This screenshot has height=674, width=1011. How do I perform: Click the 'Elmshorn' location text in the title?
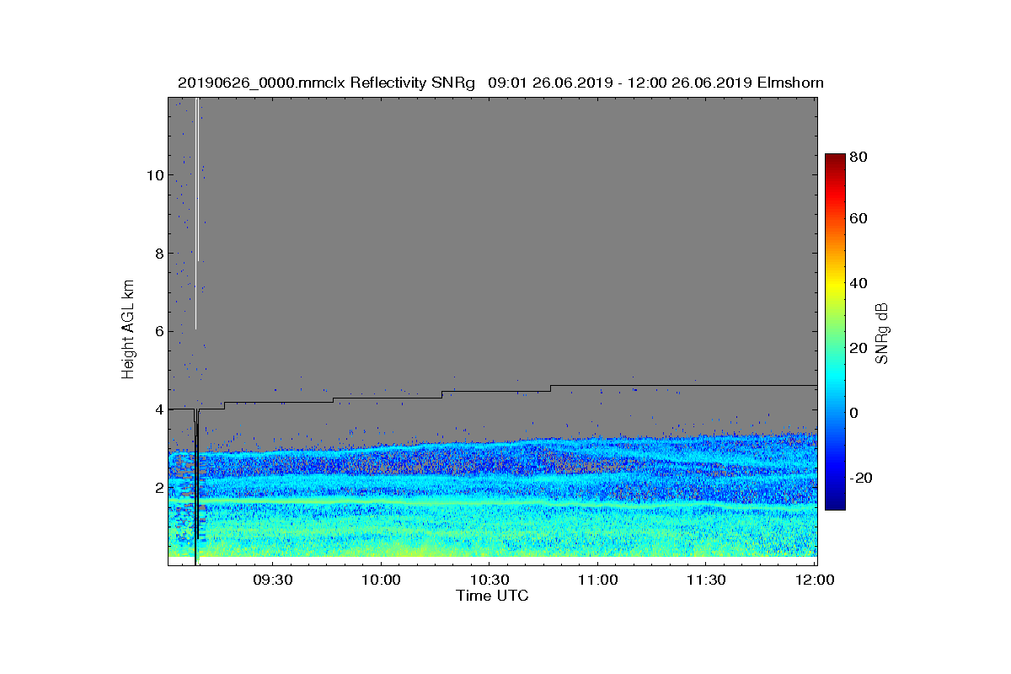coord(790,83)
